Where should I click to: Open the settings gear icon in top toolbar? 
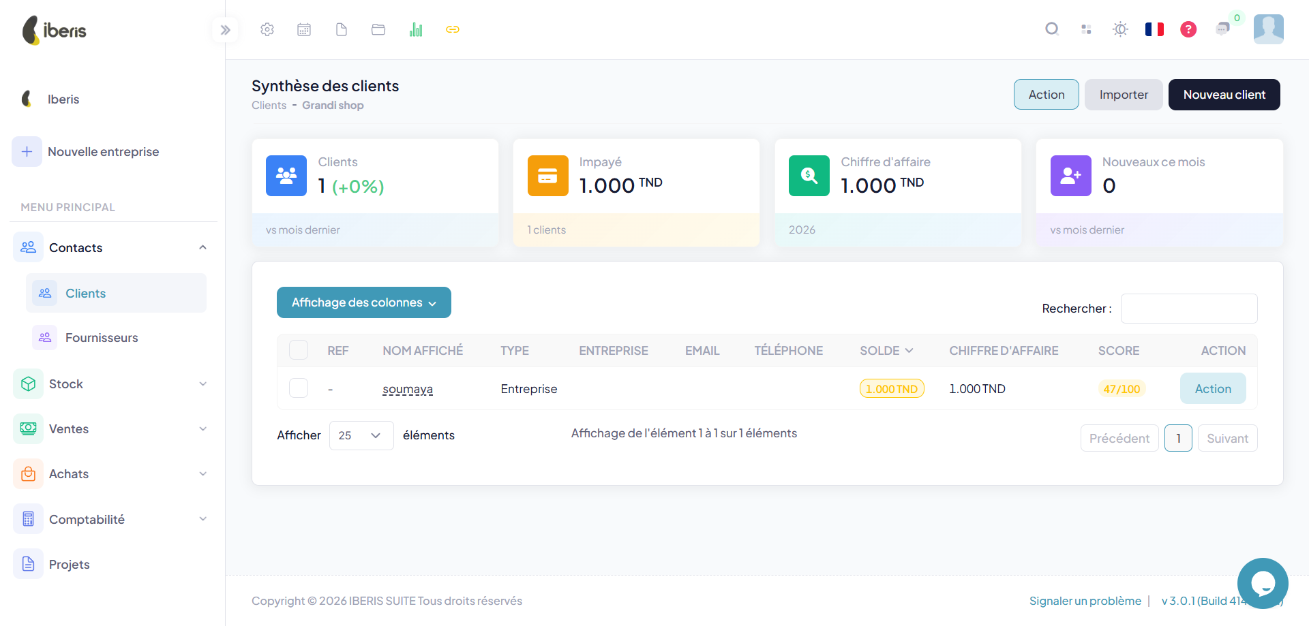(267, 29)
